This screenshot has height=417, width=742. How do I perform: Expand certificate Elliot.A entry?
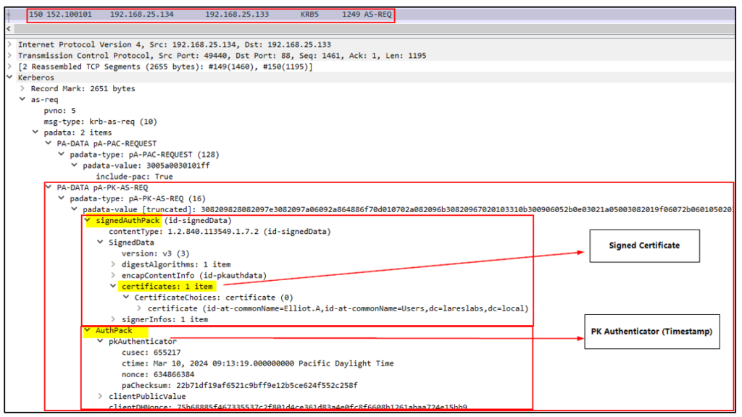tap(139, 308)
